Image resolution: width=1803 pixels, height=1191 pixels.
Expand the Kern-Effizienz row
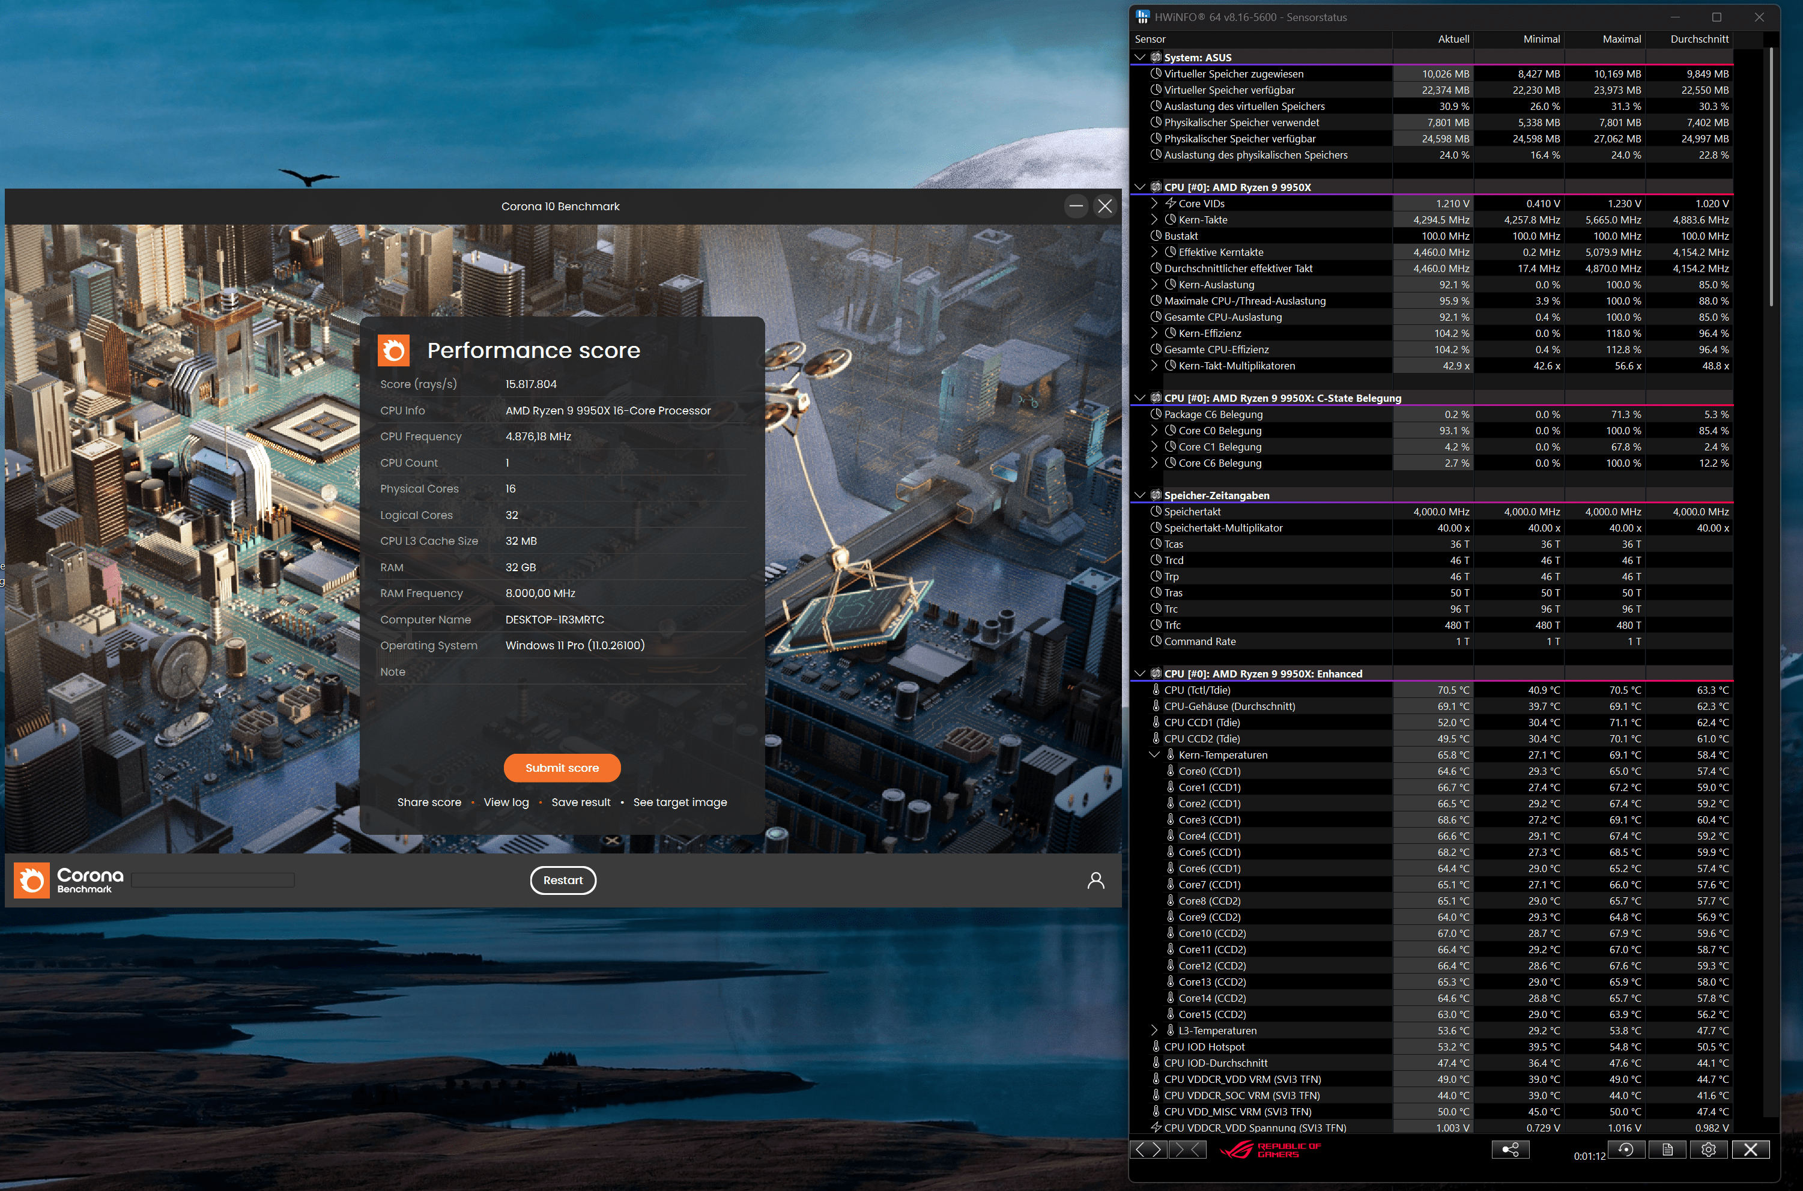1154,333
